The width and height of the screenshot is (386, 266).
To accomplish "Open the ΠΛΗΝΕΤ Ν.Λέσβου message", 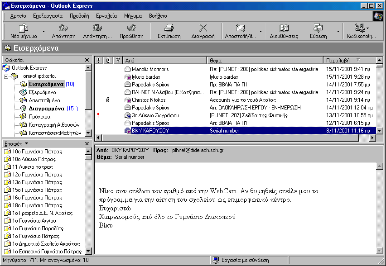I will (x=235, y=92).
